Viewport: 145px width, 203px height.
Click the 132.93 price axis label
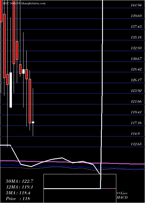[136, 48]
